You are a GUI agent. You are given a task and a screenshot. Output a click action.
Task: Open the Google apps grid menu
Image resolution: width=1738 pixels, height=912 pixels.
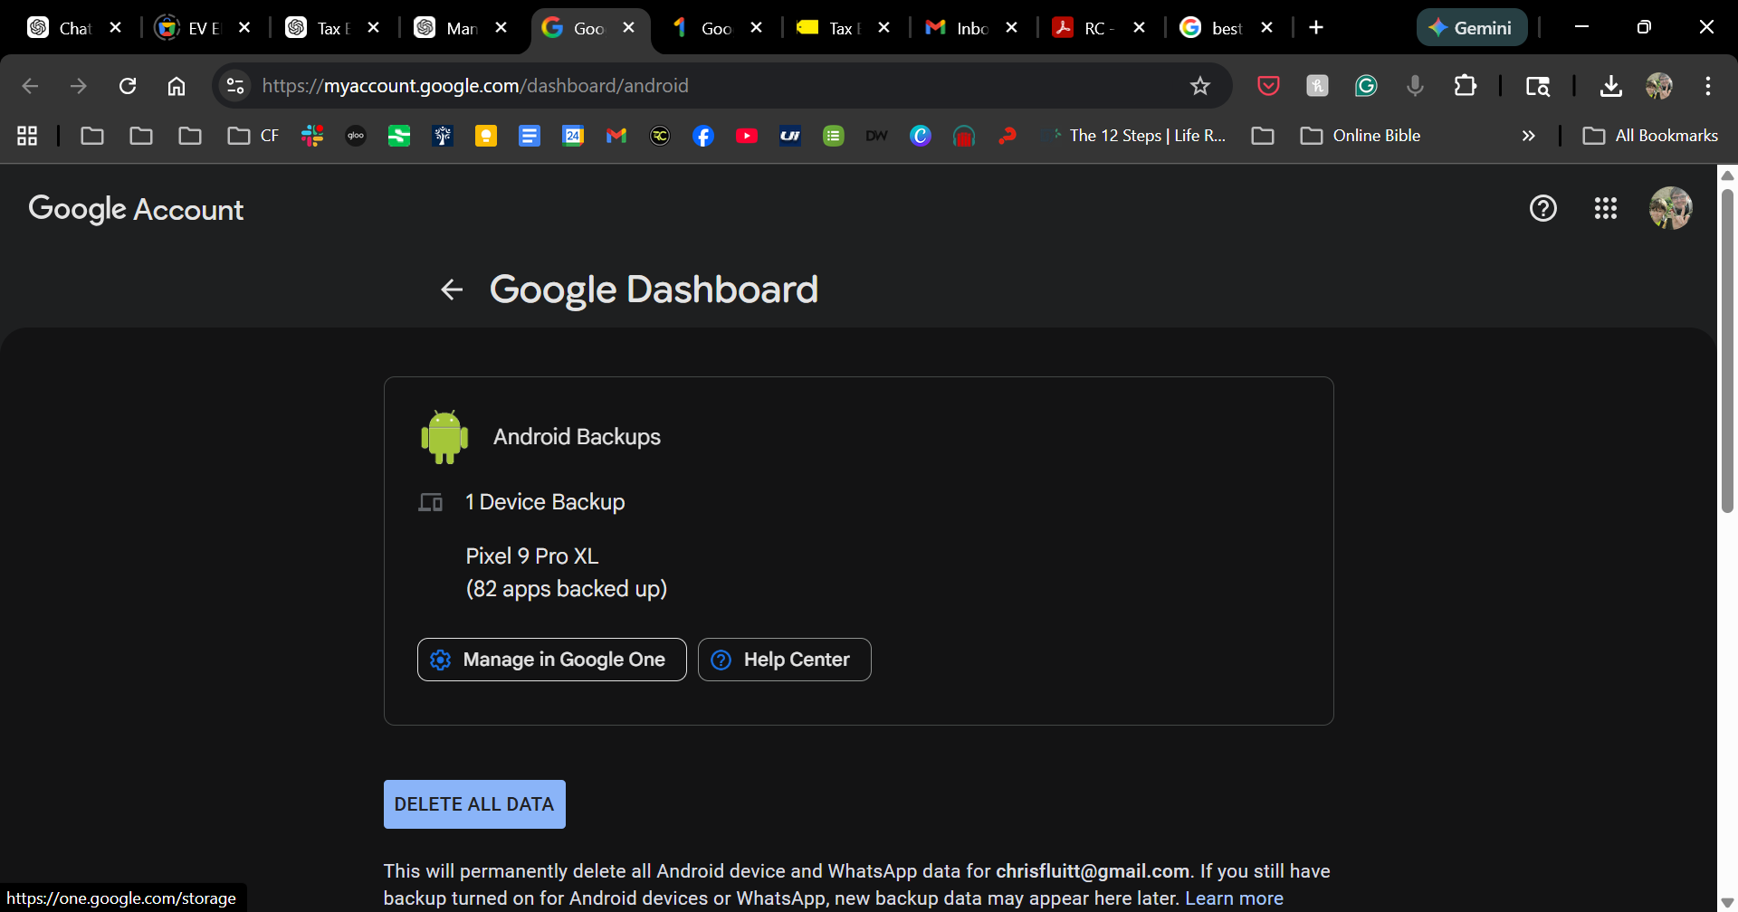tap(1605, 209)
